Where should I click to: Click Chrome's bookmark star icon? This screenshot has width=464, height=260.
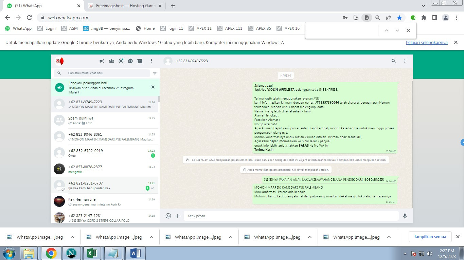(399, 18)
